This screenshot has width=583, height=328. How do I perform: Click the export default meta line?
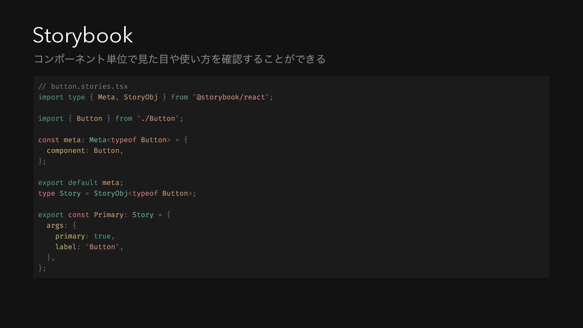click(81, 183)
